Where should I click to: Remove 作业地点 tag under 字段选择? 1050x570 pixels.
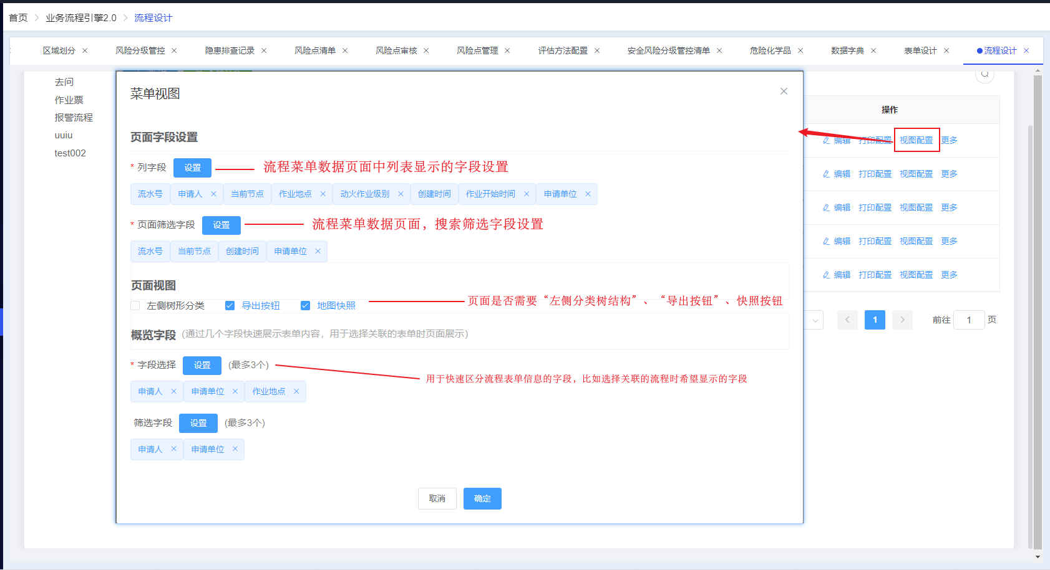[x=296, y=391]
